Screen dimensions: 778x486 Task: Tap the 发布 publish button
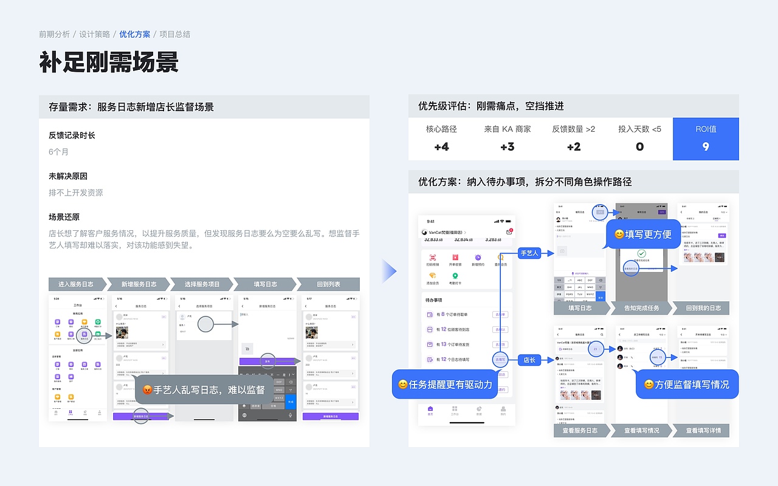pos(268,361)
